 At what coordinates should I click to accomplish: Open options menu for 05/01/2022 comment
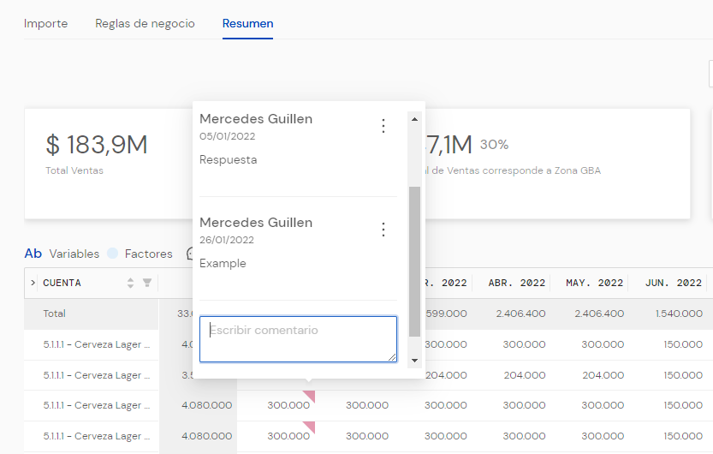(x=383, y=126)
